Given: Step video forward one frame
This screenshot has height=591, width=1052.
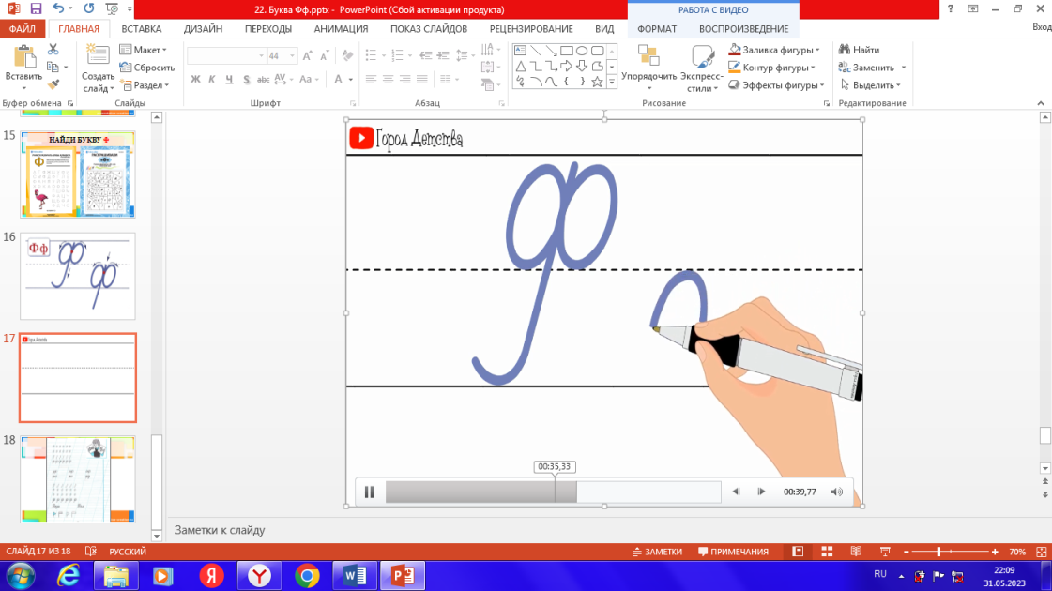Looking at the screenshot, I should [761, 492].
